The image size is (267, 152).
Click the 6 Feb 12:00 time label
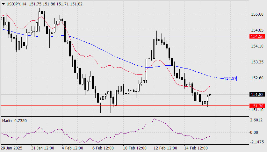click(x=103, y=148)
